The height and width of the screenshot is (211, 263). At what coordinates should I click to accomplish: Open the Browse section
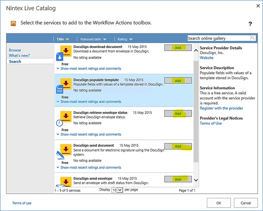(x=15, y=50)
